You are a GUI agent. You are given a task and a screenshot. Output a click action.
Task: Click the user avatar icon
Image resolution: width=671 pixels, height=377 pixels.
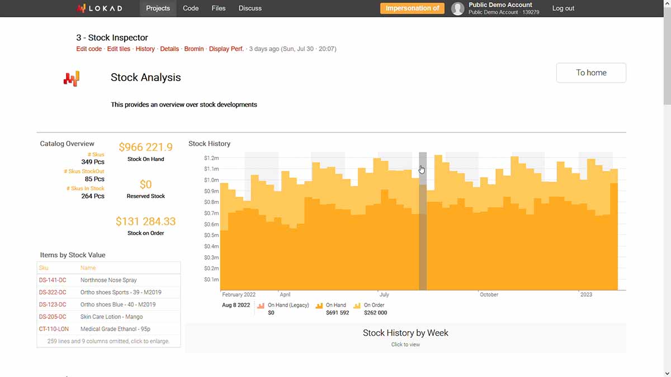[458, 8]
